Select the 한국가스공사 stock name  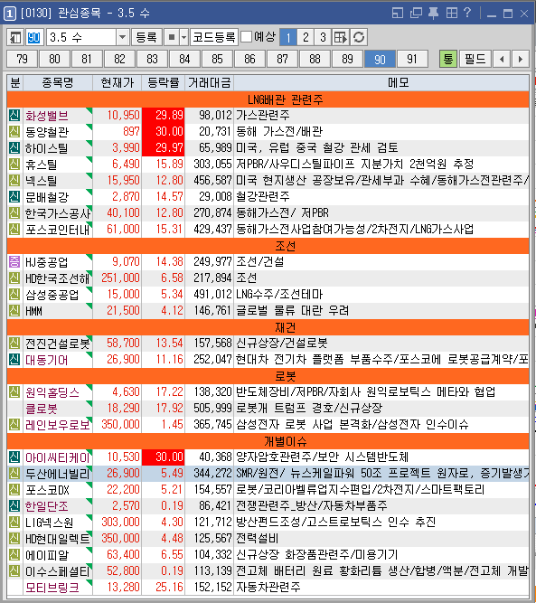point(58,213)
